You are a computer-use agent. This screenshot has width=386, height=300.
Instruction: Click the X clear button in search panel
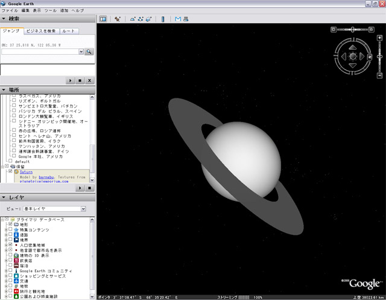click(x=89, y=80)
